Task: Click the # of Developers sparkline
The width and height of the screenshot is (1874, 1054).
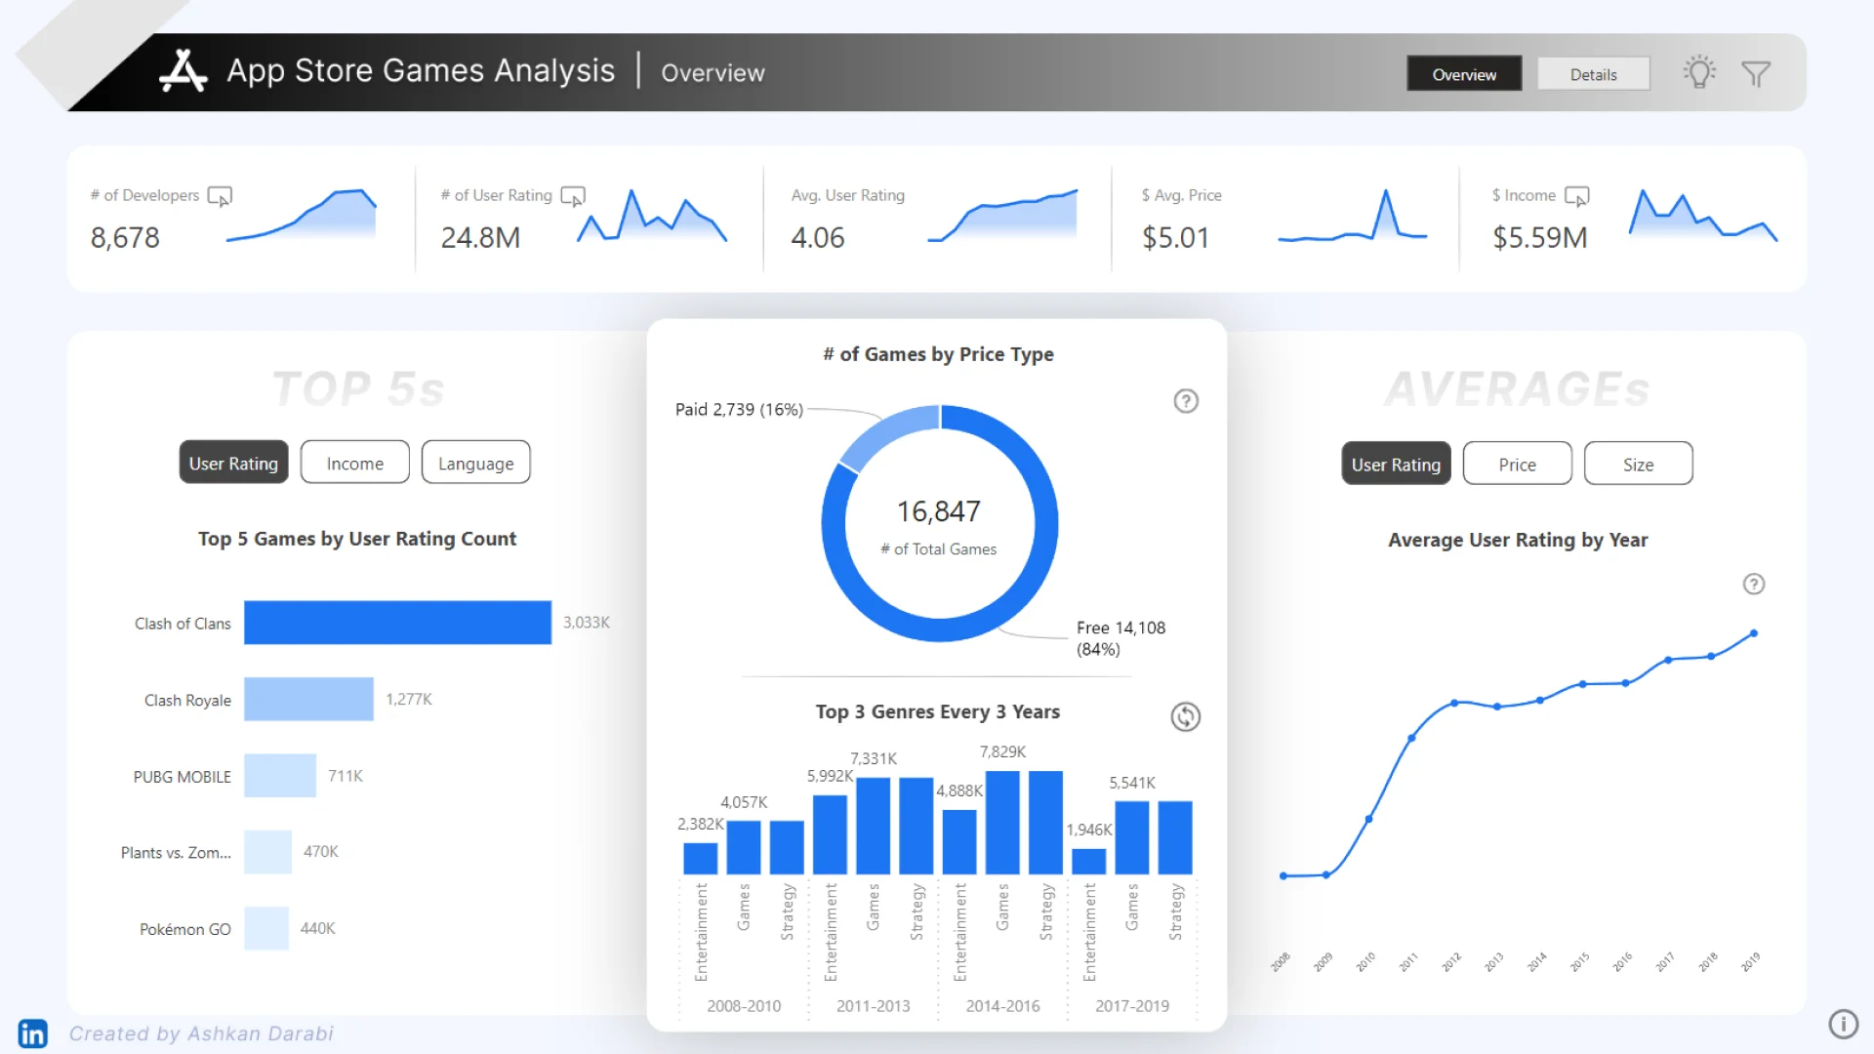Action: [302, 216]
